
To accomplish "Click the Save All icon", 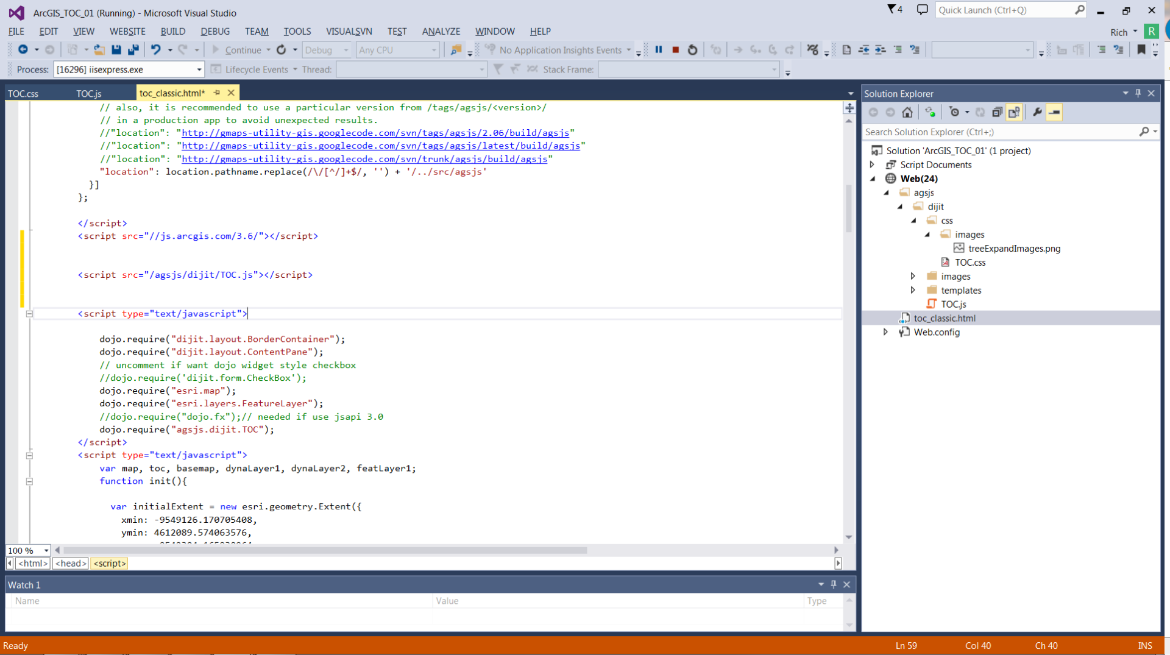I will [x=133, y=50].
